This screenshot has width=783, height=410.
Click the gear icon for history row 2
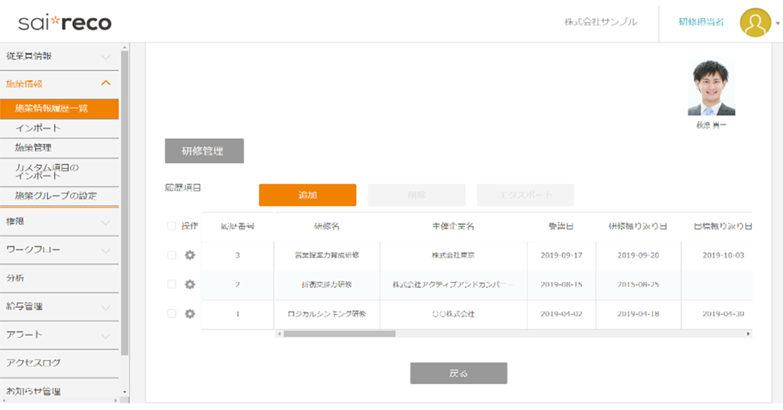(190, 285)
